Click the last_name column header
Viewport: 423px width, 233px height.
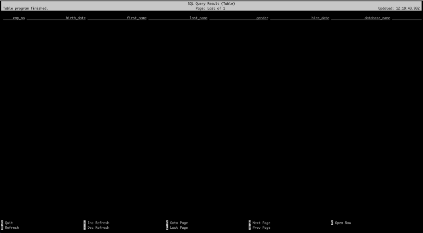[x=198, y=18]
